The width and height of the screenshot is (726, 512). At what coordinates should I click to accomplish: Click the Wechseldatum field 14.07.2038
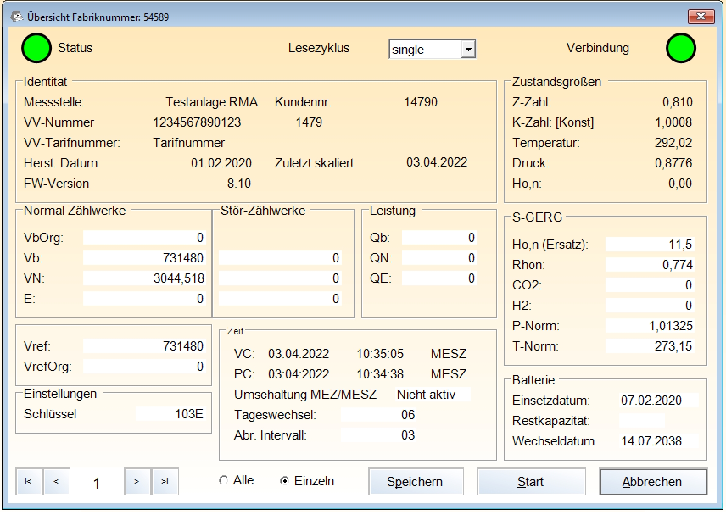pyautogui.click(x=658, y=441)
